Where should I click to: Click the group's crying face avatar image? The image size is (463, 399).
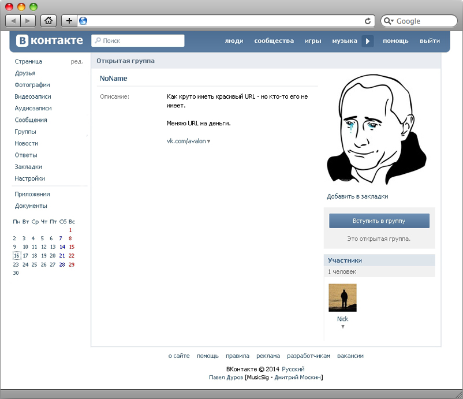click(x=376, y=129)
